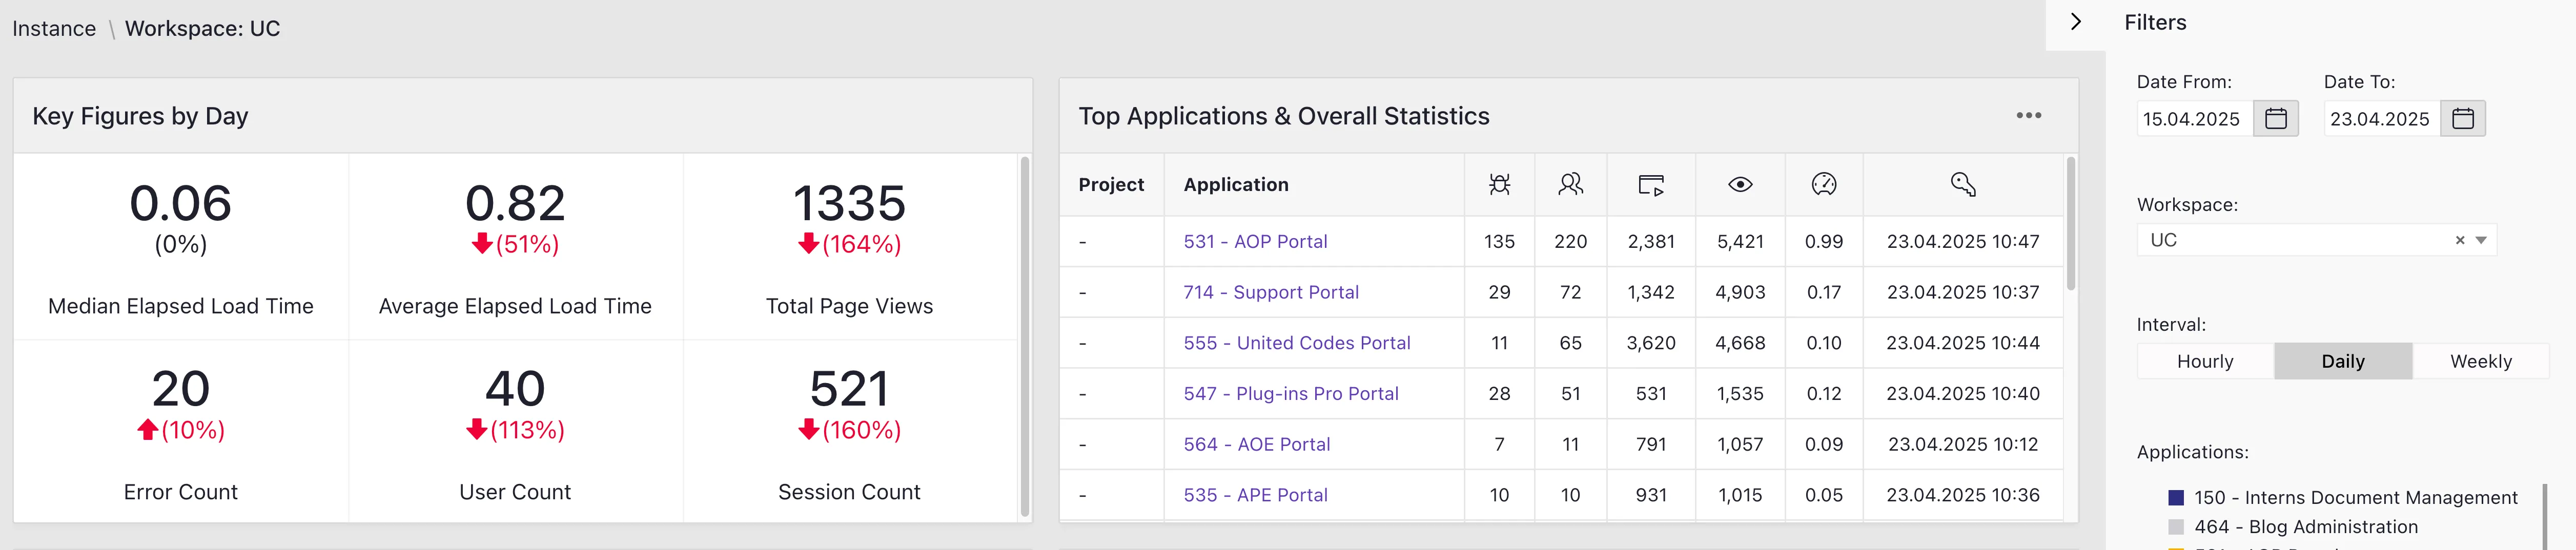Select the Hourly interval
Image resolution: width=2576 pixels, height=550 pixels.
pos(2204,361)
